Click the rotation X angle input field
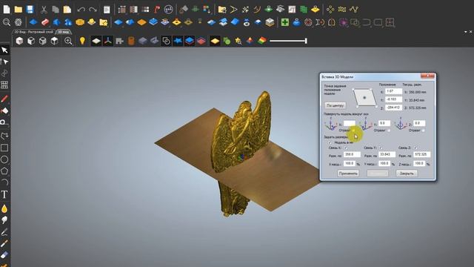This screenshot has height=267, width=474. click(x=350, y=123)
